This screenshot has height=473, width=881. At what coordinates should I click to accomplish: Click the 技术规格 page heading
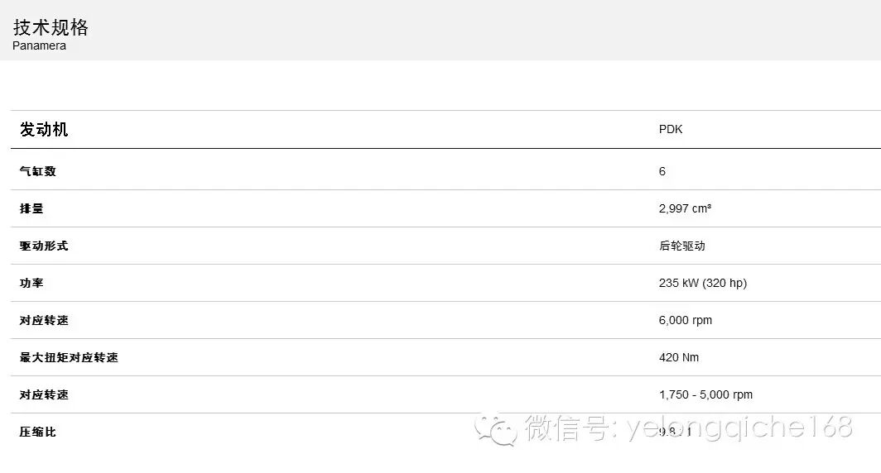51,27
